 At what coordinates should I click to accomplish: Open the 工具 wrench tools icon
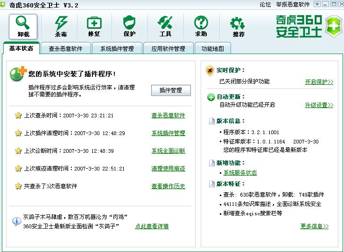tap(165, 27)
